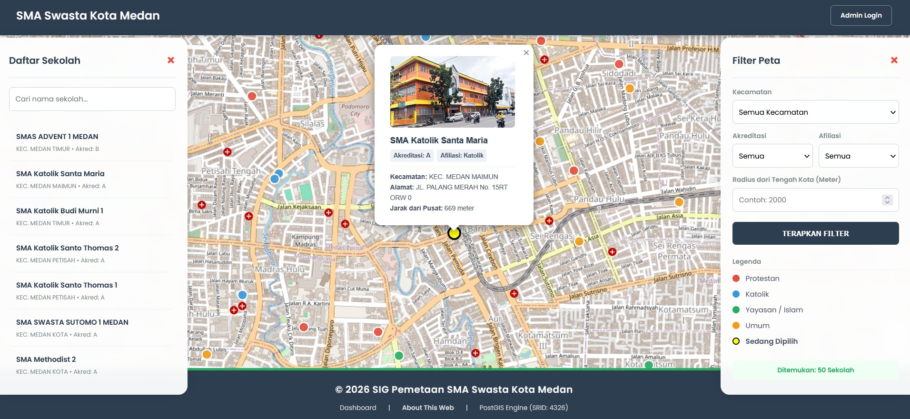Viewport: 910px width, 419px height.
Task: Click the red marker above Sidodadi label
Action: coord(619,64)
